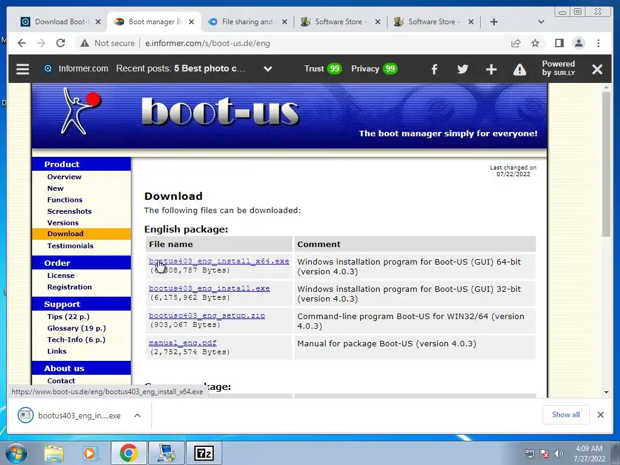Open media player taskbar icon

click(x=91, y=453)
